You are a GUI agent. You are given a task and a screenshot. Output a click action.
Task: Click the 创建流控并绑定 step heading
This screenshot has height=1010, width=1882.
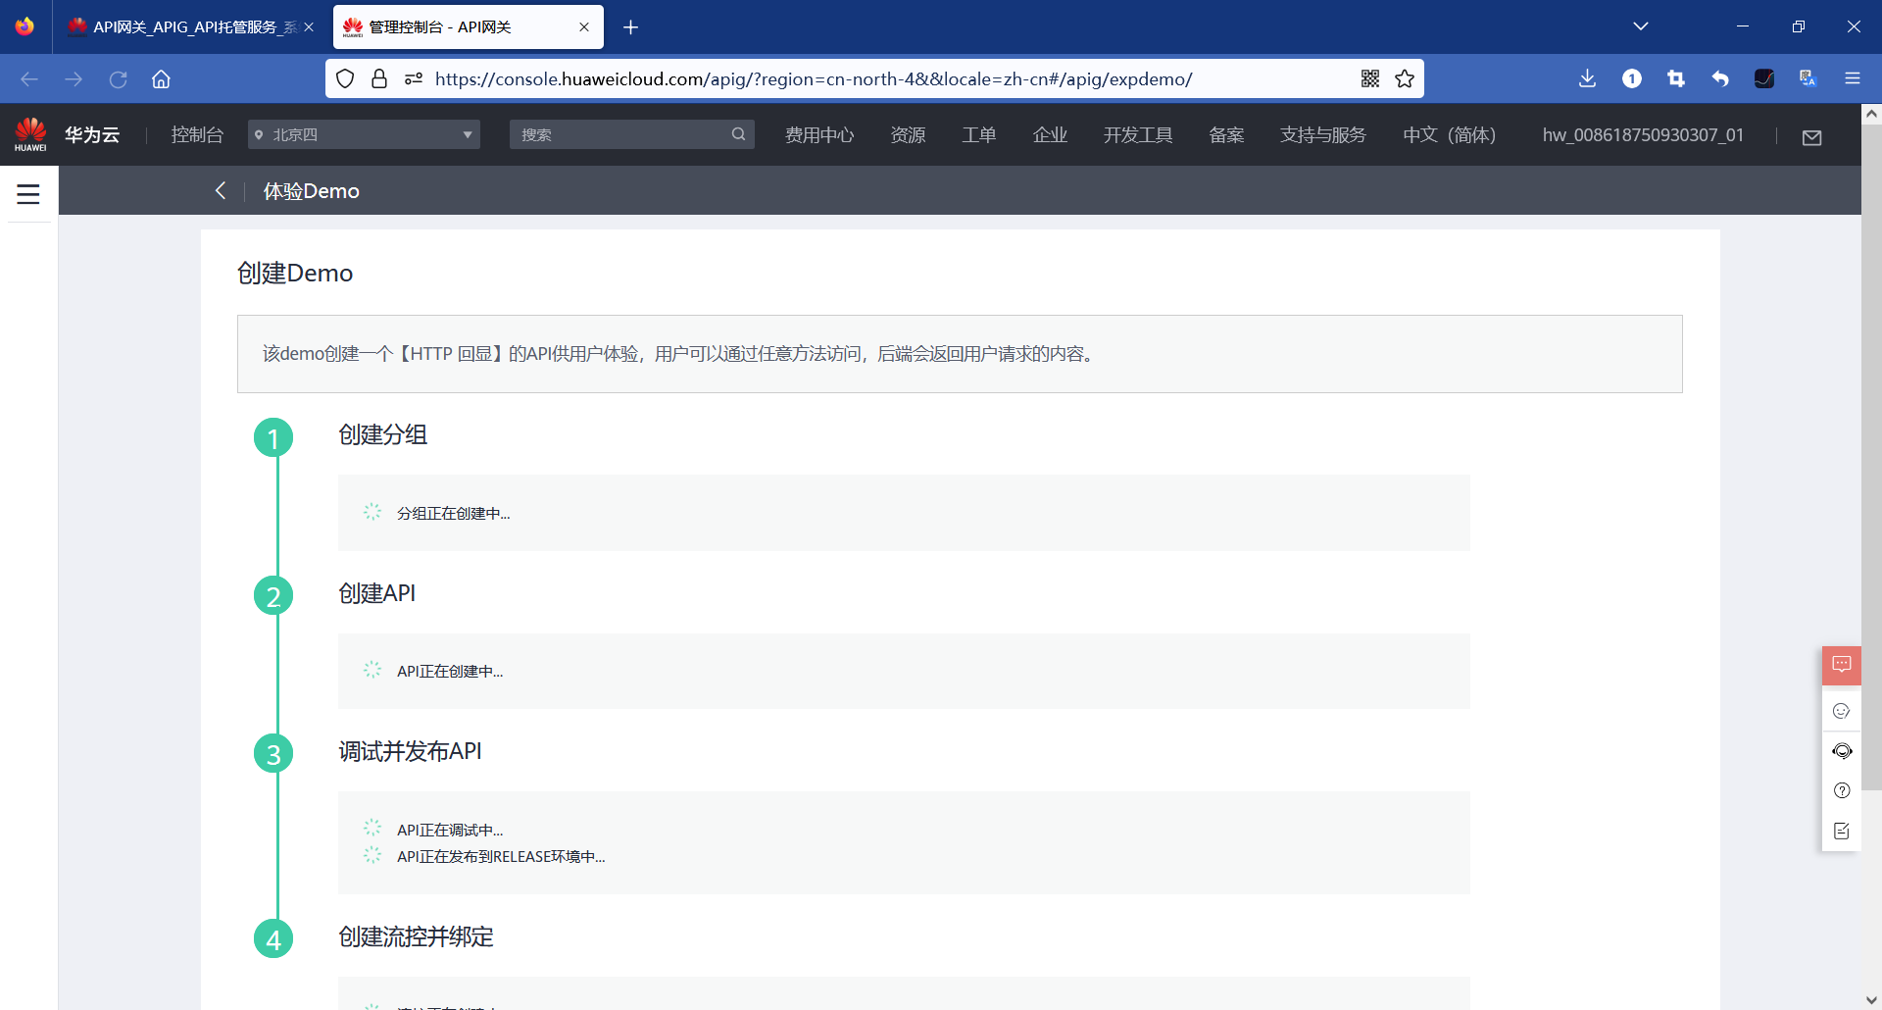[x=416, y=936]
